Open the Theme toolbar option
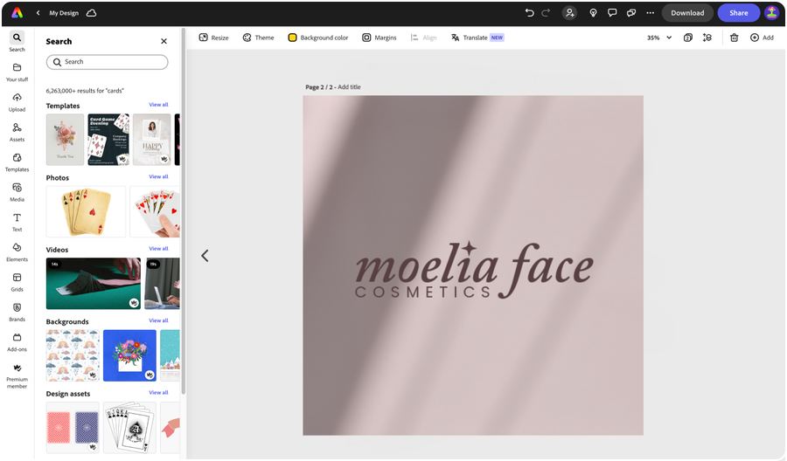787x461 pixels. pos(258,38)
